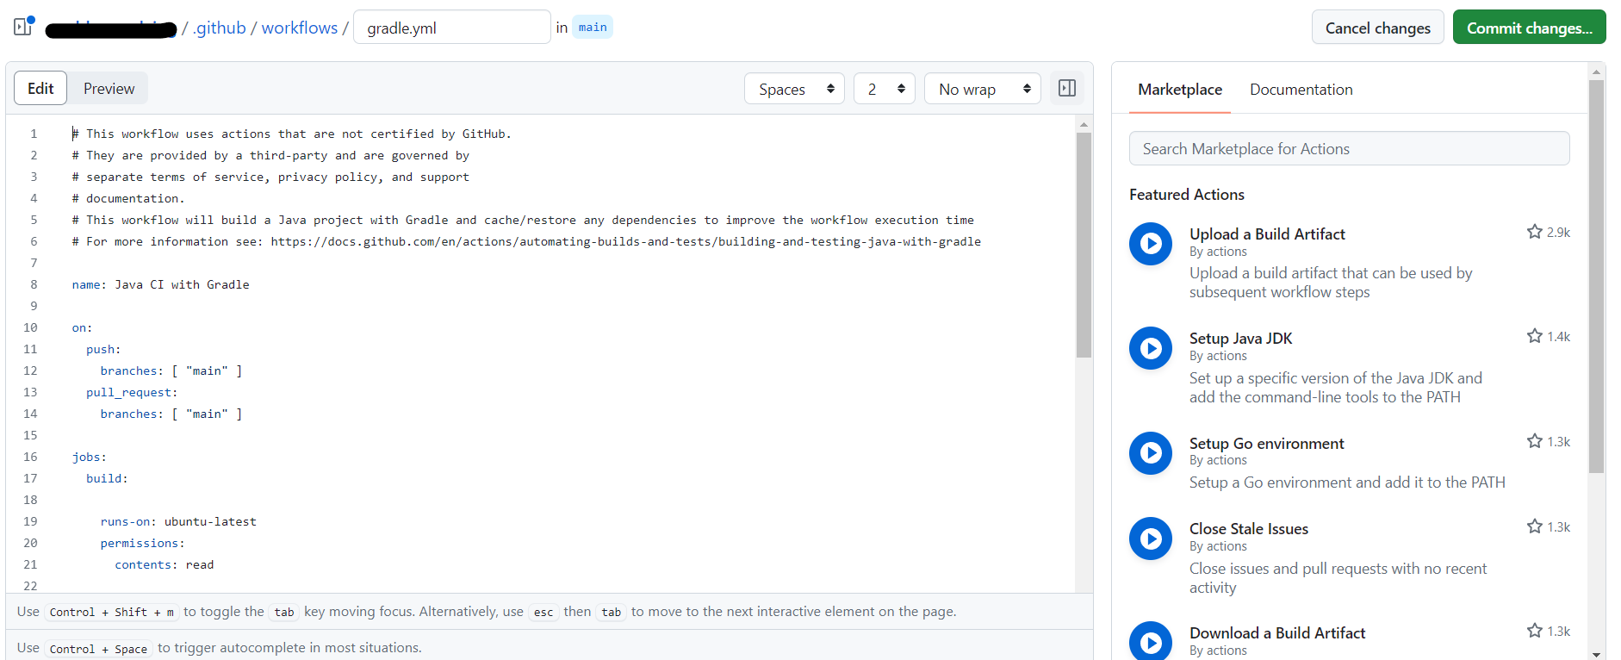Click the 'push:' line in editor

click(103, 349)
